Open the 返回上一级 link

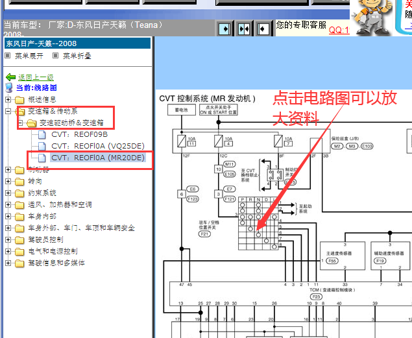pos(36,77)
